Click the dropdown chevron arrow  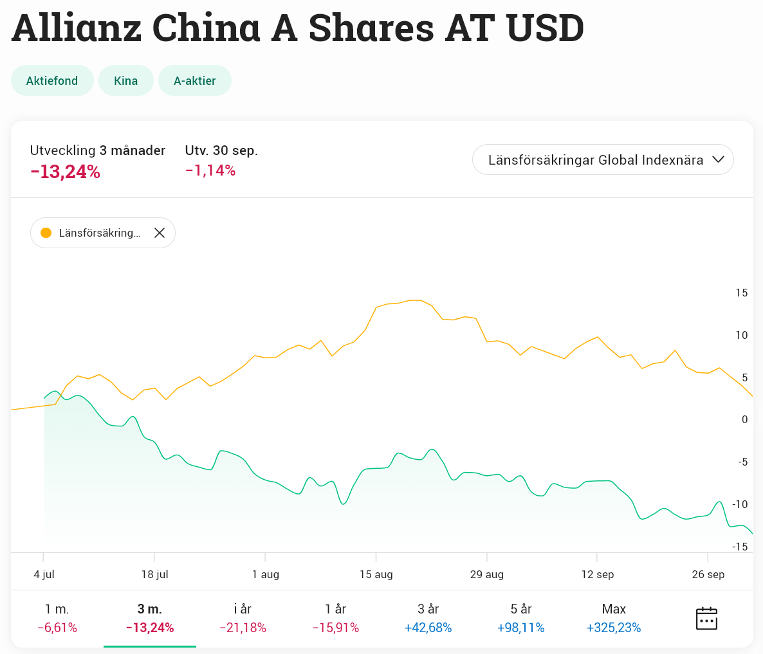point(719,160)
